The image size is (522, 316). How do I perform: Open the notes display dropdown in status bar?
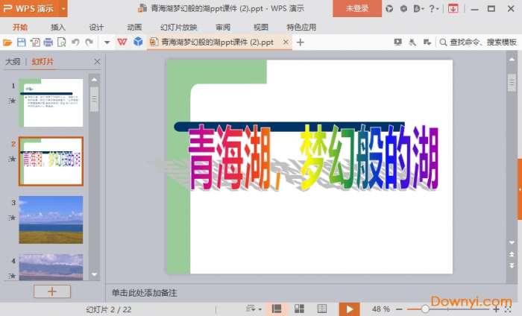click(x=254, y=309)
